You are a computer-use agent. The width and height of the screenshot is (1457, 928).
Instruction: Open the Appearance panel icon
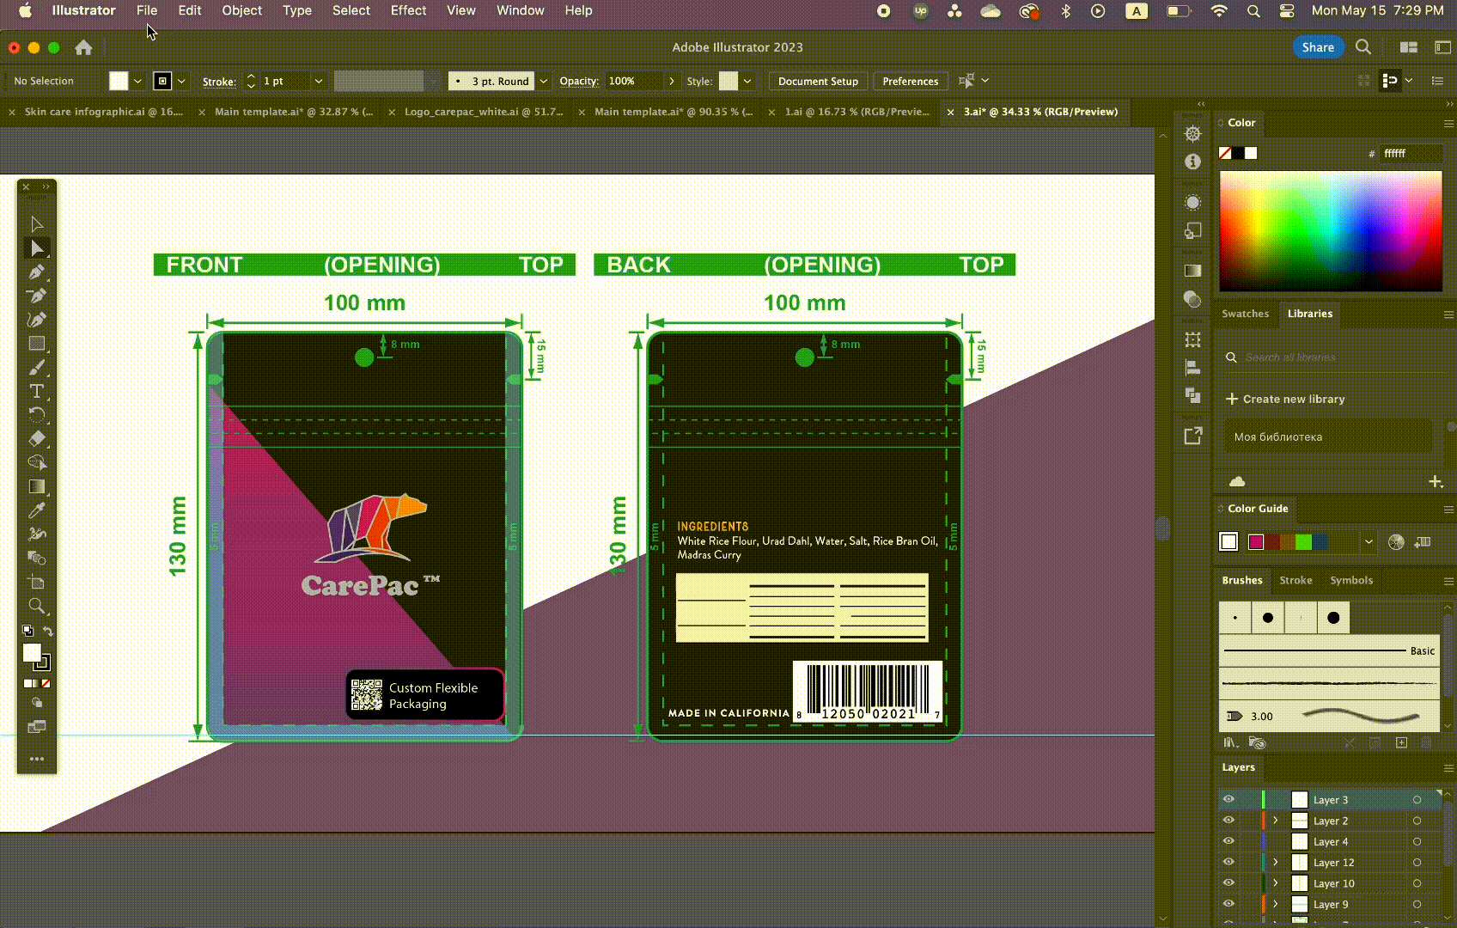point(1192,202)
